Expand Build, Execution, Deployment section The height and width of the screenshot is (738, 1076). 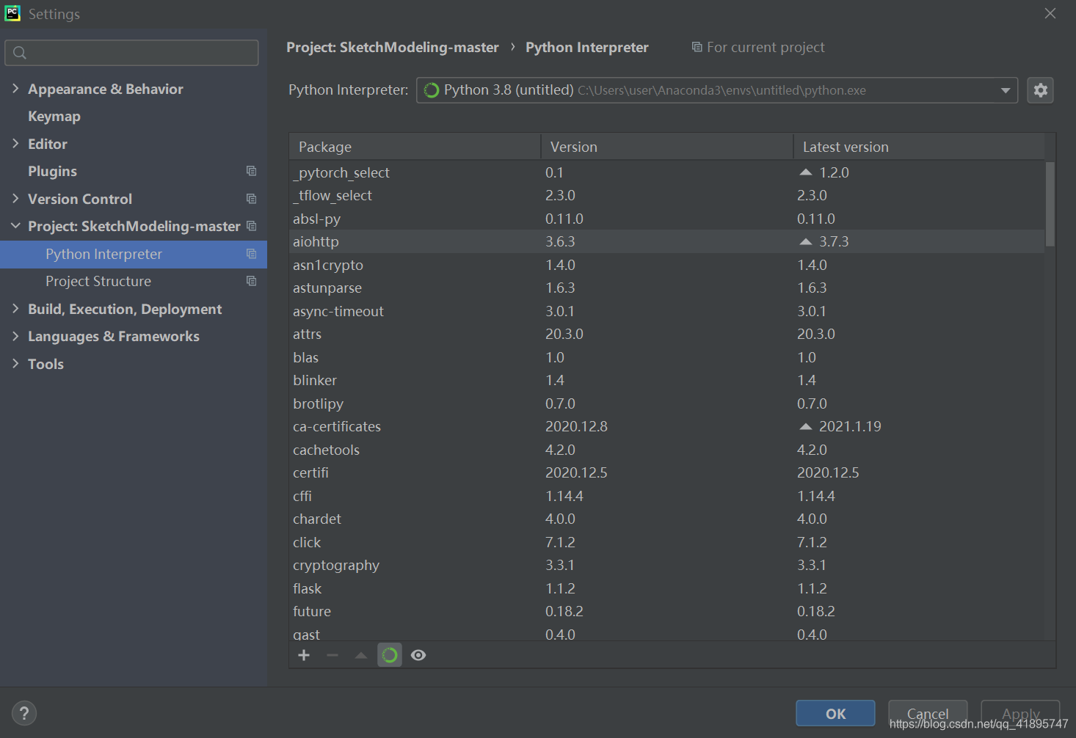point(15,309)
